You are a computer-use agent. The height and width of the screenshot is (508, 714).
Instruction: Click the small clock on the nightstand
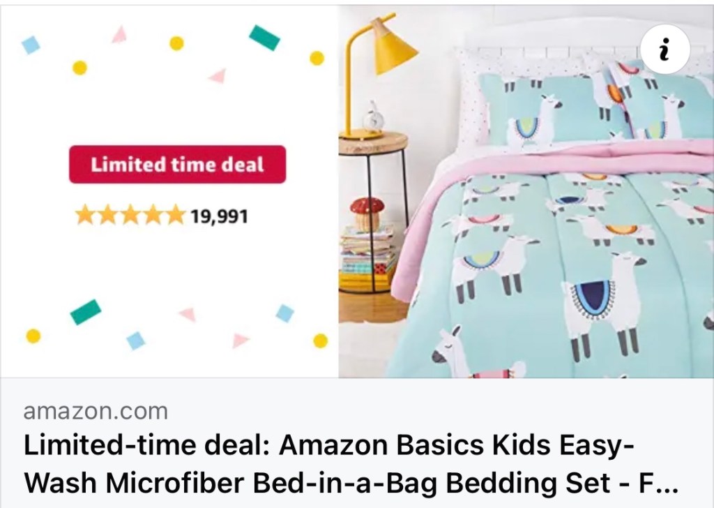click(373, 118)
